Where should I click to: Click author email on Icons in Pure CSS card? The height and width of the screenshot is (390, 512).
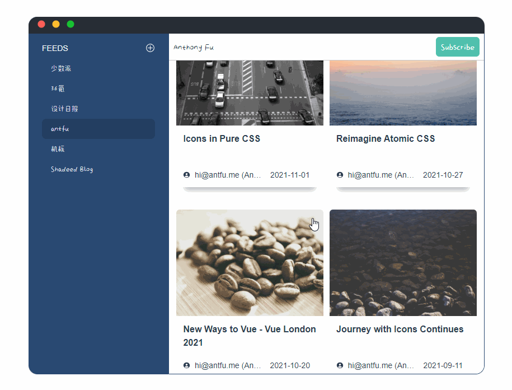[228, 175]
